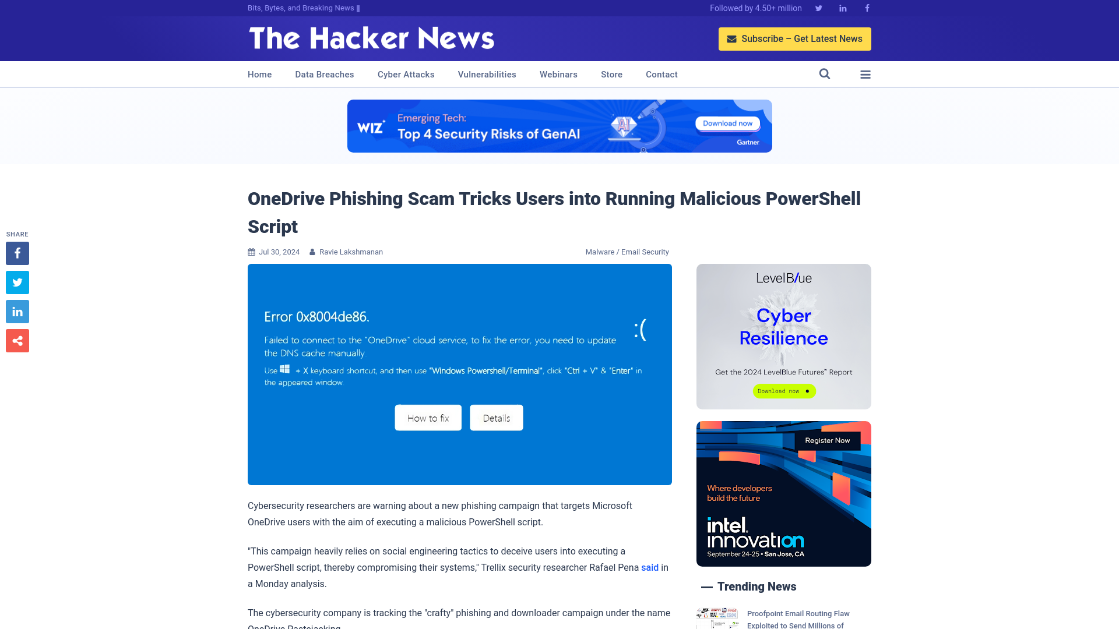Click the LinkedIn icon in site header
Viewport: 1119px width, 629px height.
(843, 8)
